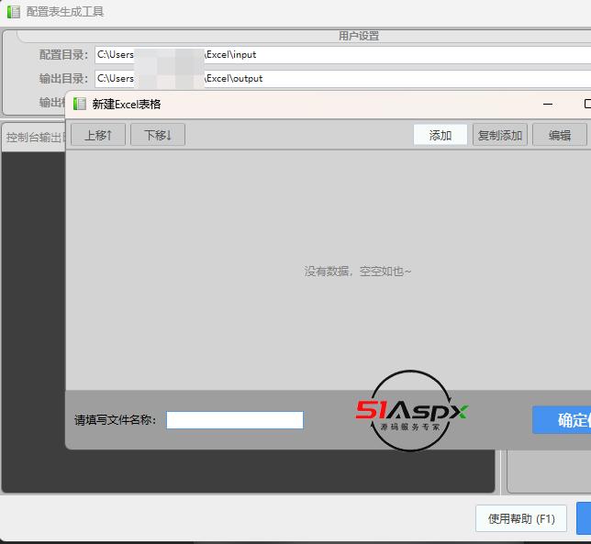Open 使用帮助 (F1) help button
This screenshot has height=544, width=591.
[x=521, y=518]
